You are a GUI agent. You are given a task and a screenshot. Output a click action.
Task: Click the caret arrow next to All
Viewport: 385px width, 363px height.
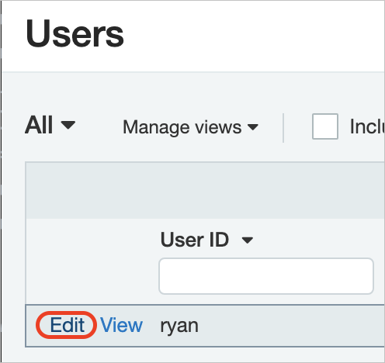pos(68,126)
